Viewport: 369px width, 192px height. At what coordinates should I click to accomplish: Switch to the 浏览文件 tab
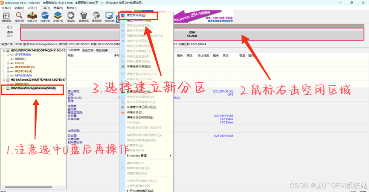pos(88,50)
